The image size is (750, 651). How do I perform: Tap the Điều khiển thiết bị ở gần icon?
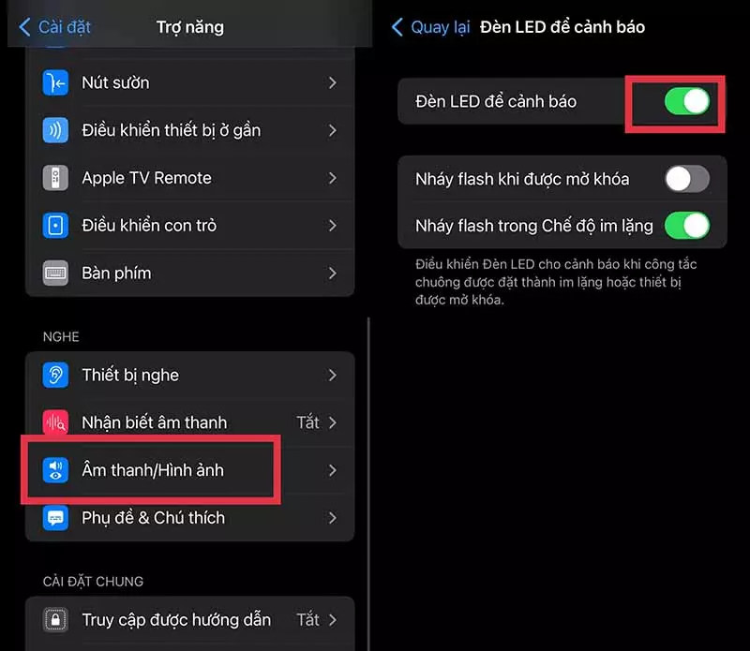55,130
